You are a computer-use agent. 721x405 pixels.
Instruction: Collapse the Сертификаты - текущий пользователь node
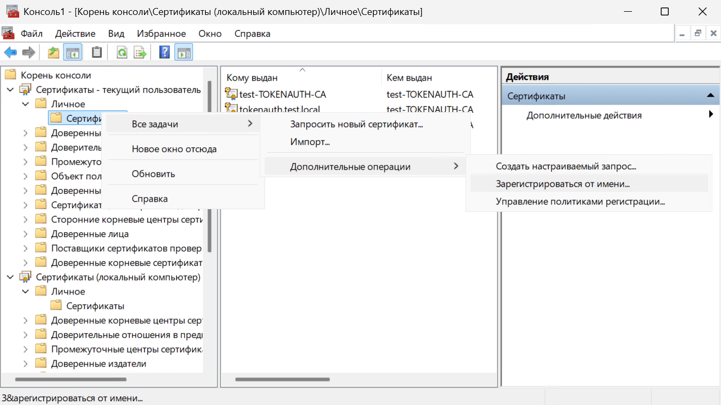pyautogui.click(x=10, y=90)
